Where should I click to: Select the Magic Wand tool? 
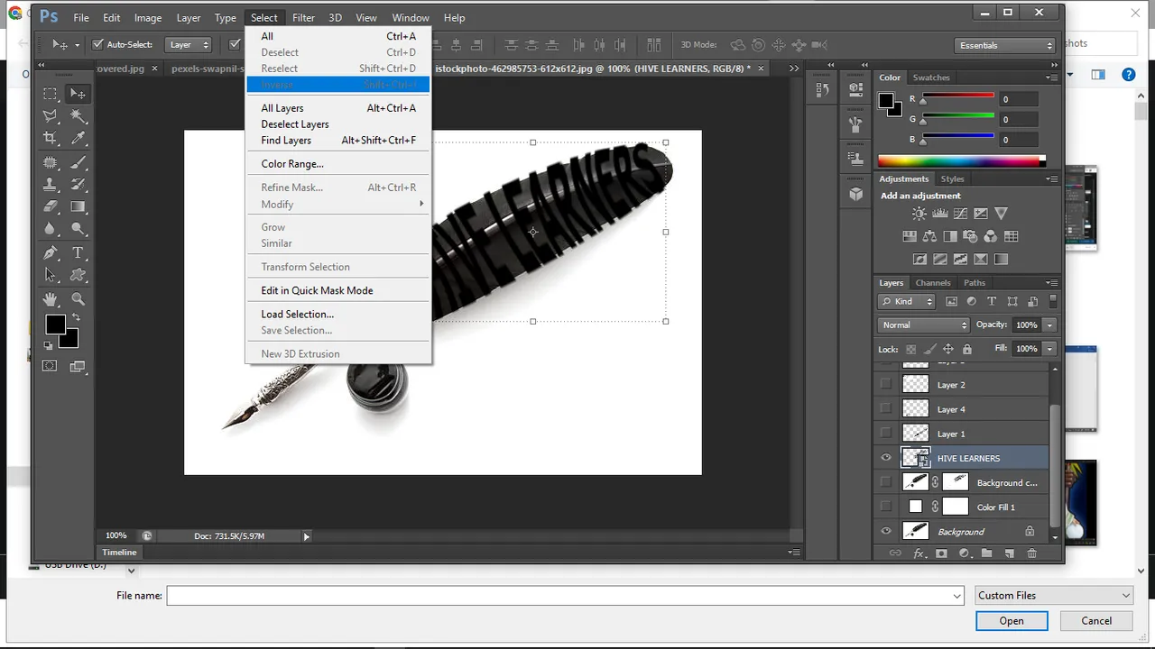click(x=79, y=116)
